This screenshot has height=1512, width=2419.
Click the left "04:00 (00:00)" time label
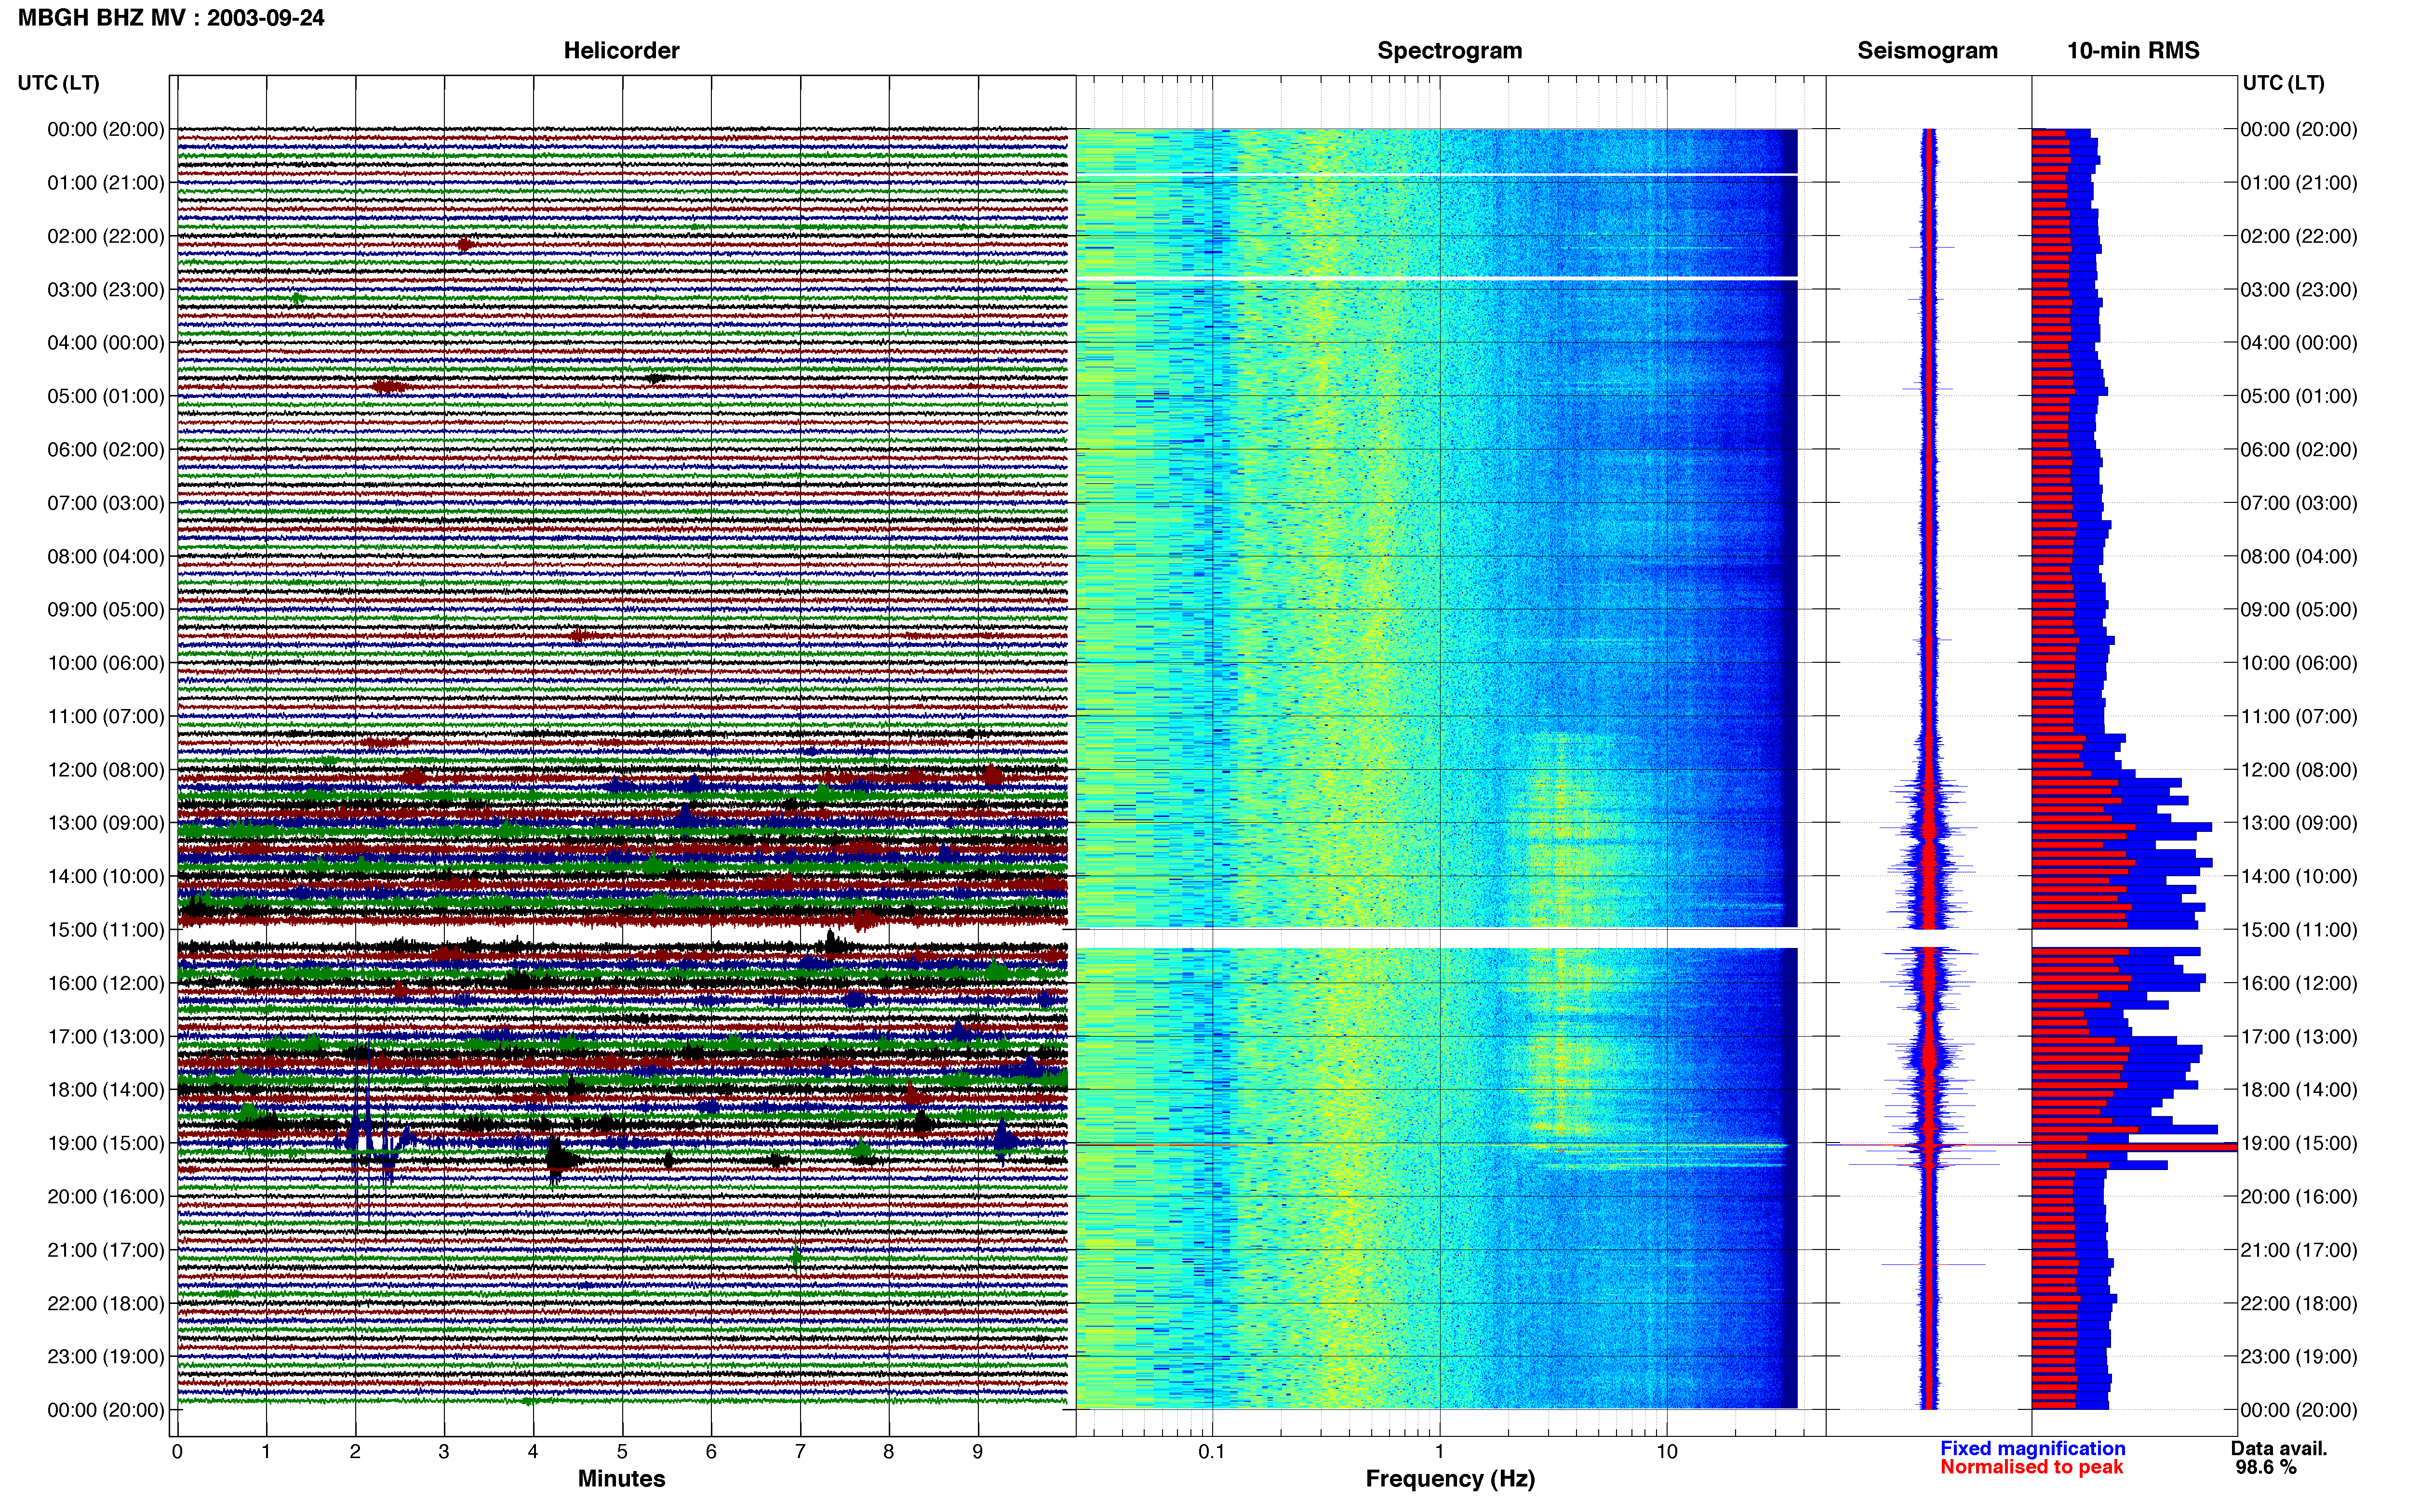pyautogui.click(x=106, y=343)
